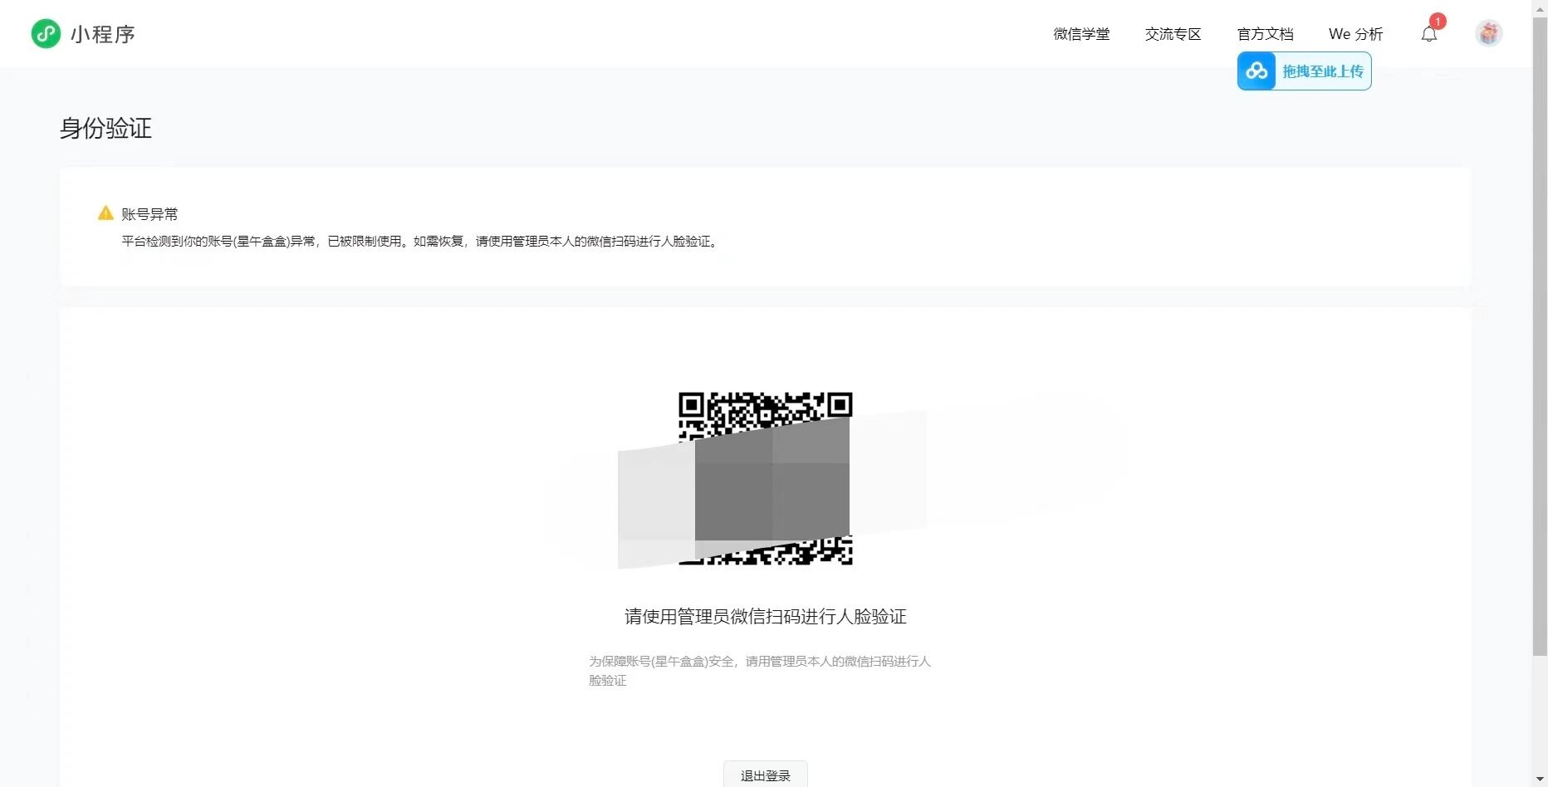Open 官方文档 navigation link
Image resolution: width=1548 pixels, height=787 pixels.
[1265, 34]
